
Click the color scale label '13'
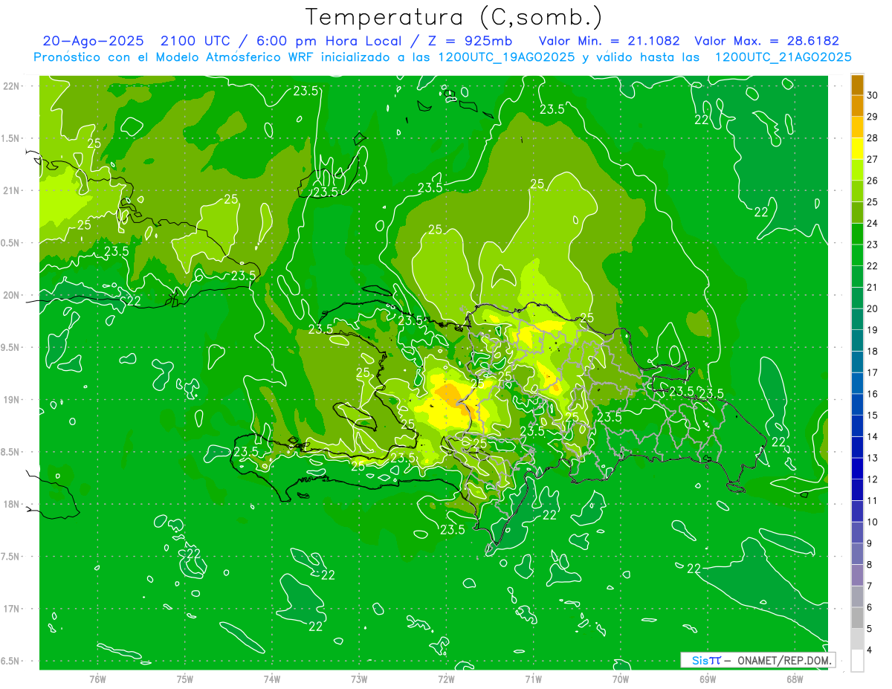pyautogui.click(x=873, y=458)
